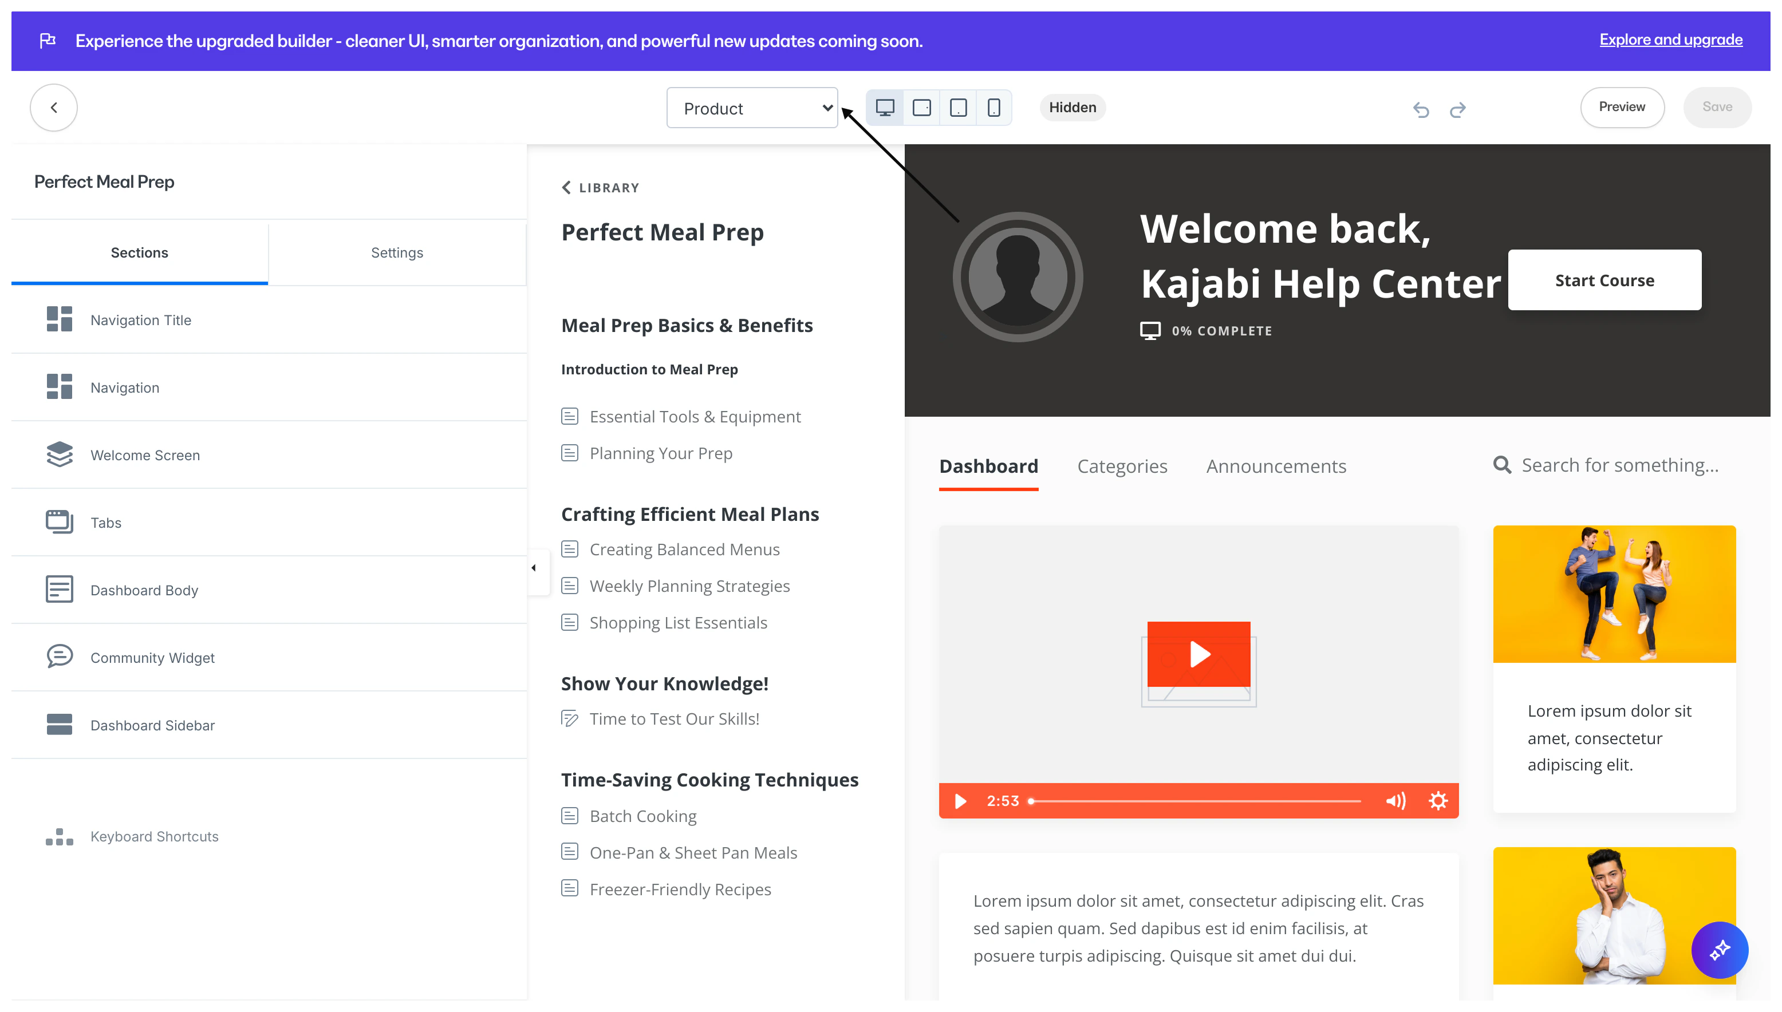This screenshot has width=1782, height=1012.
Task: Click the Dashboard Body document icon
Action: click(59, 588)
